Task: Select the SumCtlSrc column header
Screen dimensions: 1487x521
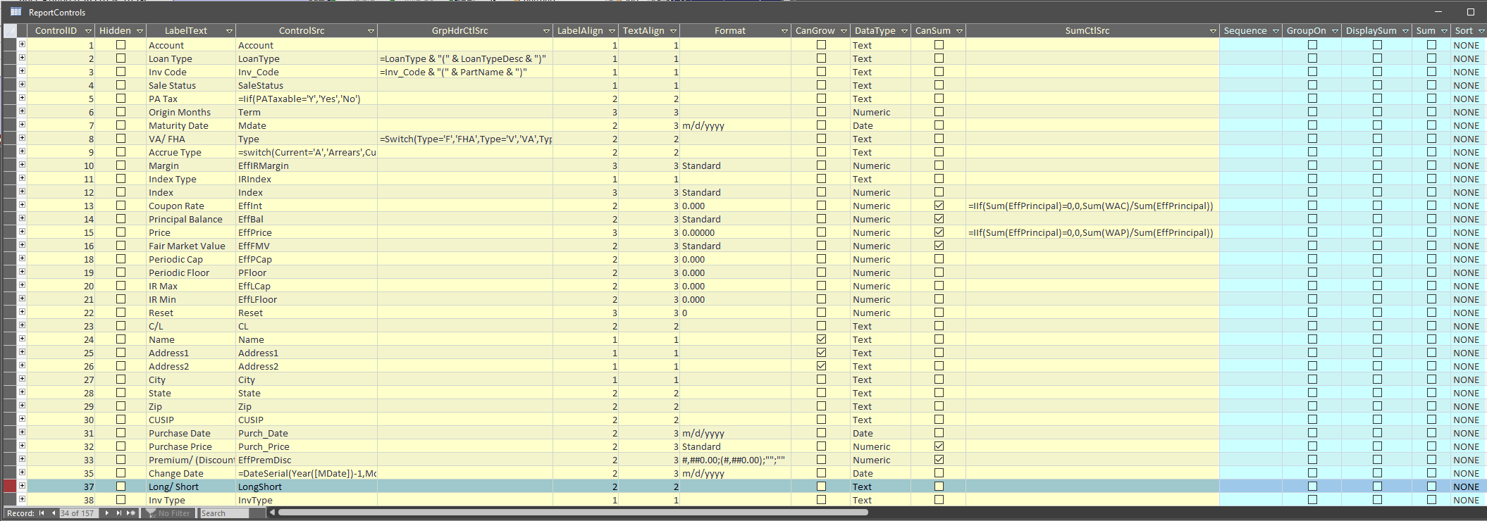Action: click(x=1087, y=31)
